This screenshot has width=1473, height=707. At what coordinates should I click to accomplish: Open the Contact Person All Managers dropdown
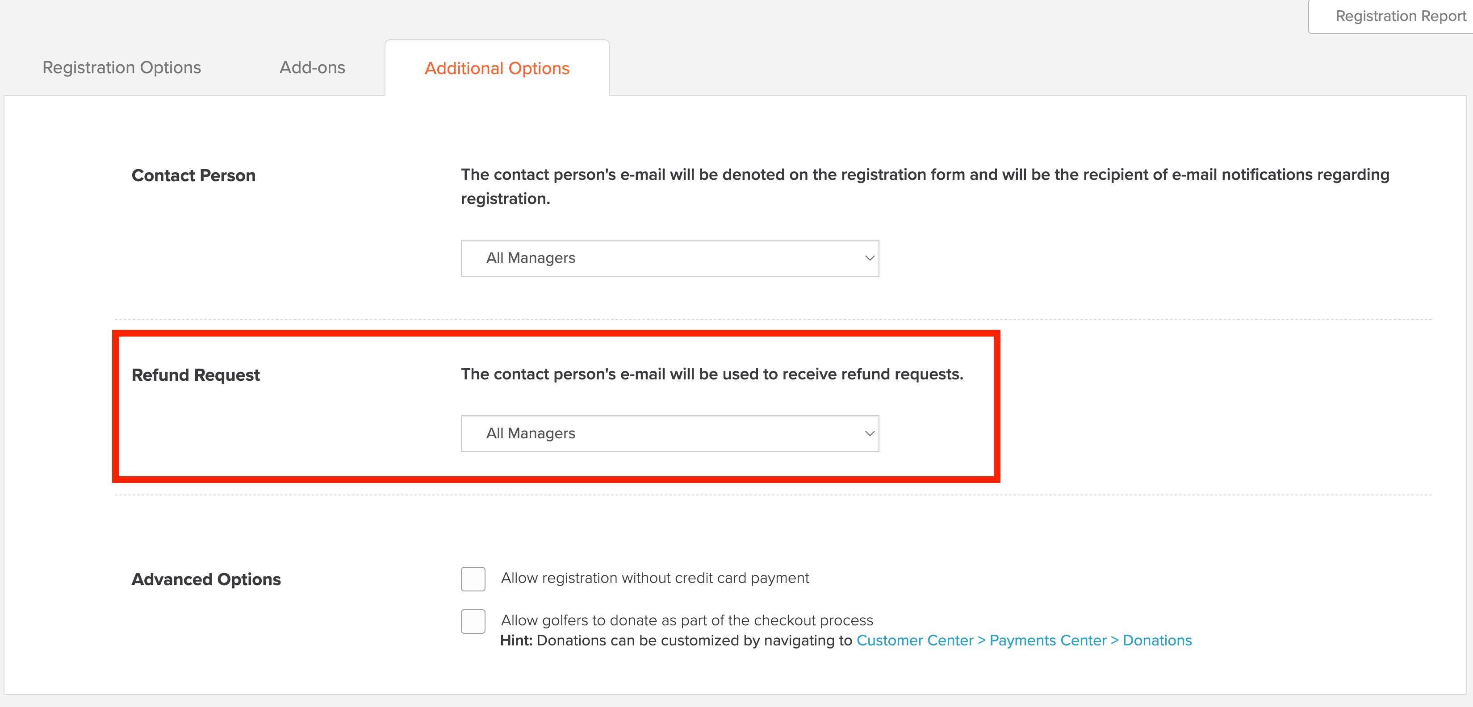670,258
